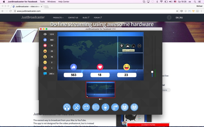The image size is (204, 127).
Task: Click the reactions counter overlay icon
Action: tap(86, 107)
